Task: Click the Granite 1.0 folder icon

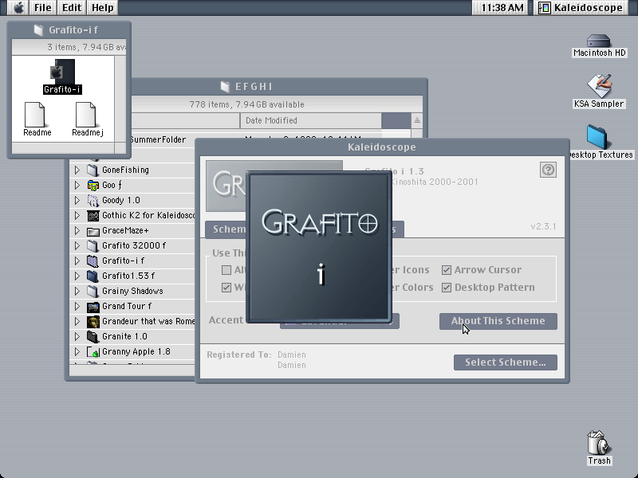Action: point(93,336)
